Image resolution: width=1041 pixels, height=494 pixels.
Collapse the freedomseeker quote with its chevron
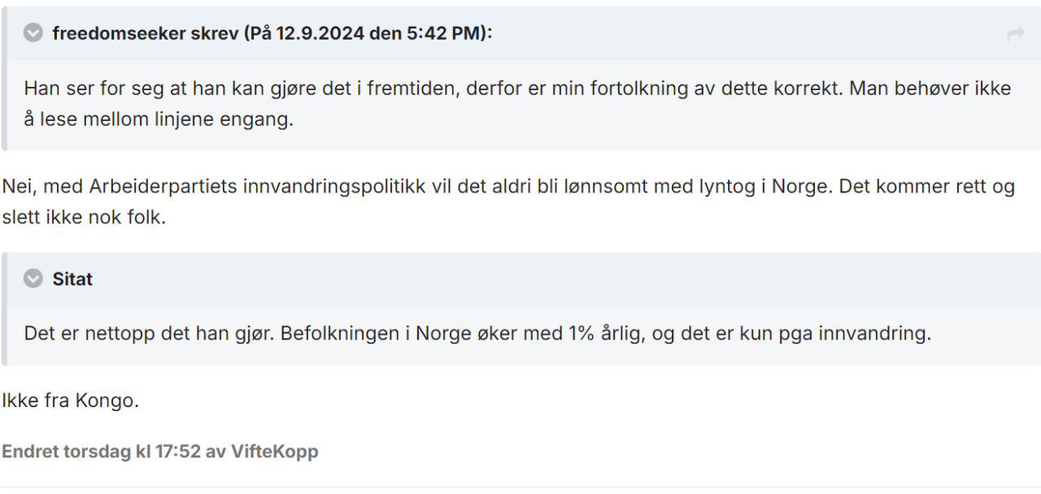33,33
